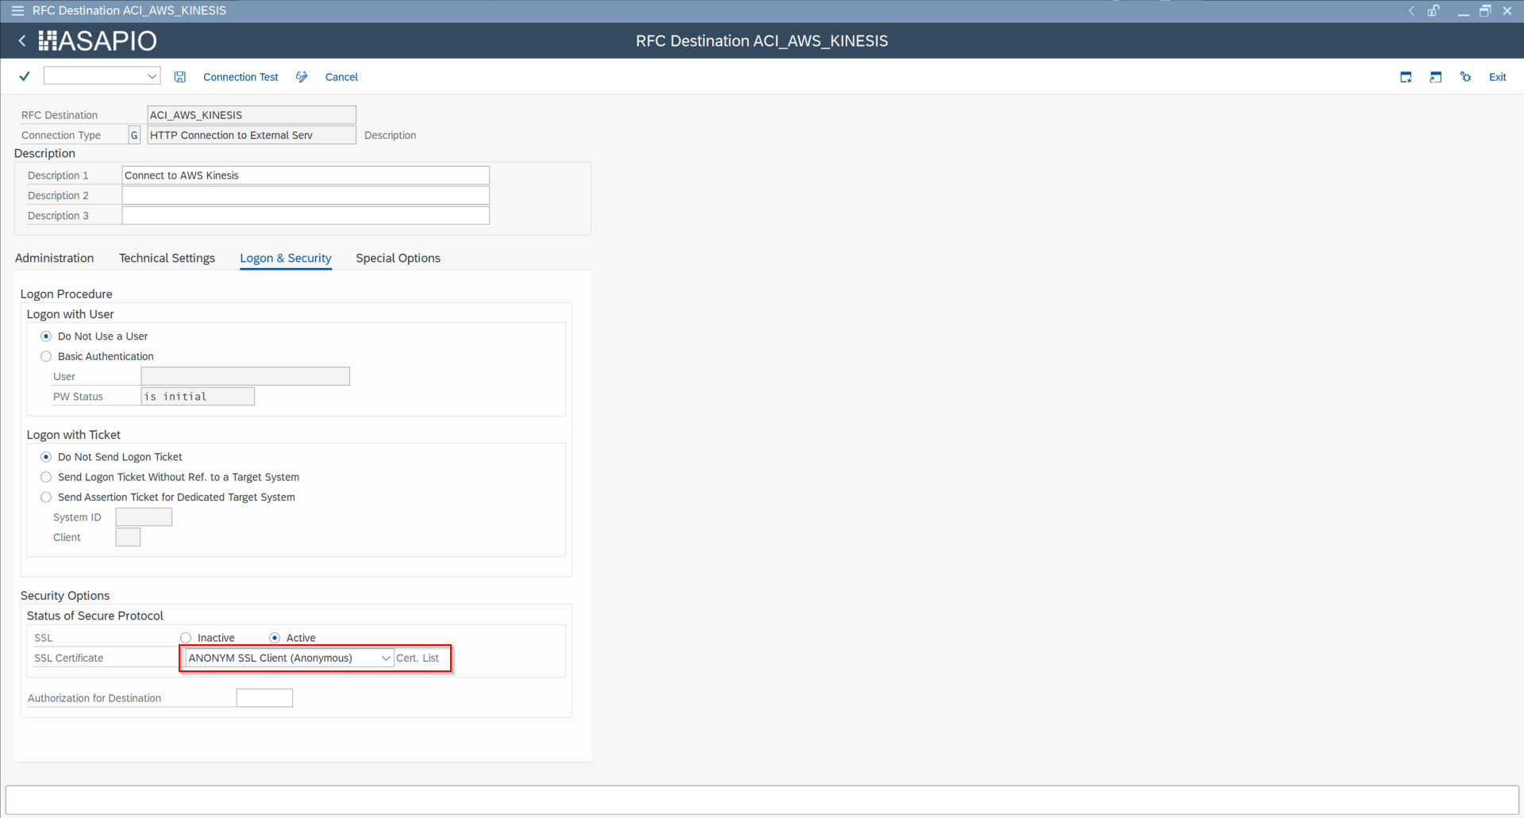Click the PW Status field
Screen dimensions: 1524x818
(198, 397)
